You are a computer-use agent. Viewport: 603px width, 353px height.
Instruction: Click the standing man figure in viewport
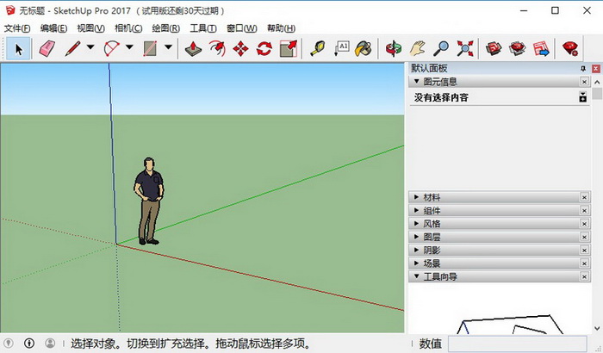[x=149, y=201]
